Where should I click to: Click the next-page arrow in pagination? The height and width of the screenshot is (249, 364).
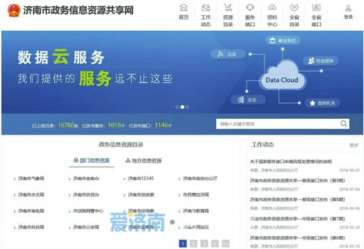point(215,244)
